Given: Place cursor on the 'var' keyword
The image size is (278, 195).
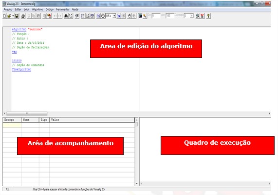Looking at the screenshot, I should (x=14, y=52).
